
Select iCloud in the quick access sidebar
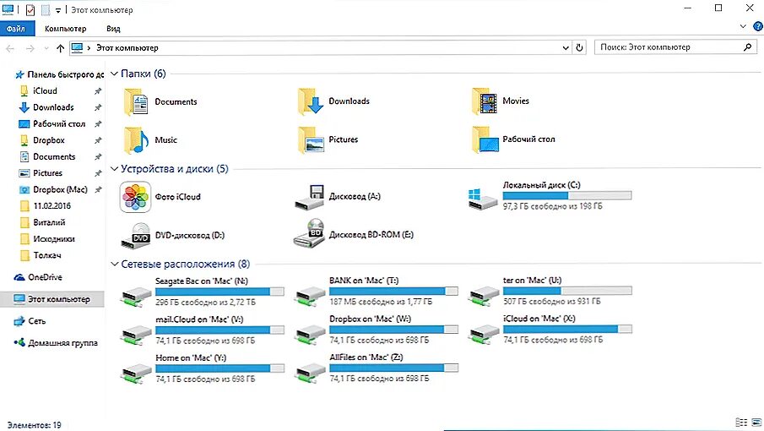[x=45, y=90]
